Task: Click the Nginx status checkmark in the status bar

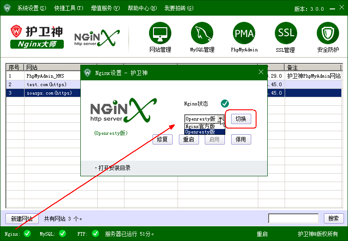Action: pos(27,233)
